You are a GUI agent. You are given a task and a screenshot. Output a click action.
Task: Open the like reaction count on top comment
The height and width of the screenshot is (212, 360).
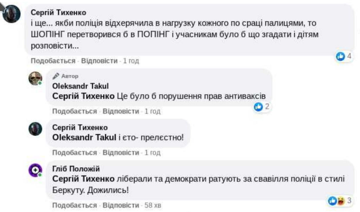(x=344, y=56)
